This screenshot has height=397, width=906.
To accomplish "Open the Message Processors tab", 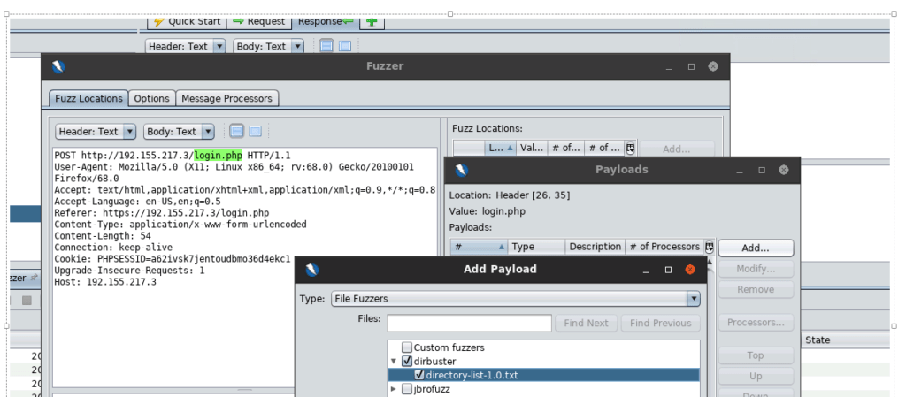I will tap(227, 99).
